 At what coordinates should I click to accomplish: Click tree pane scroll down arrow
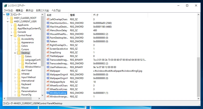click(42, 95)
